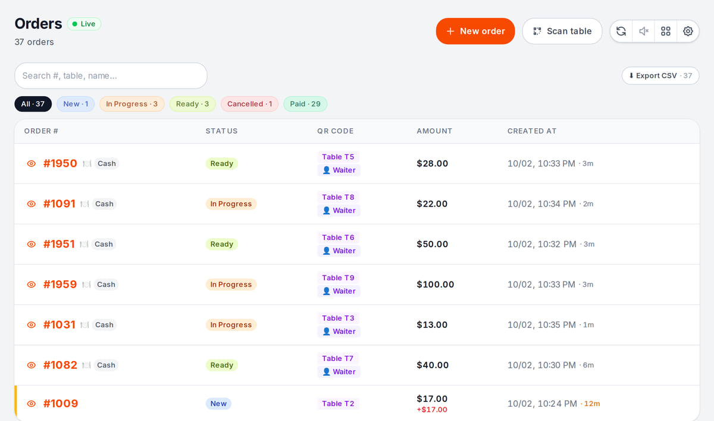Viewport: 714px width, 421px height.
Task: Click the Scan table button
Action: tap(562, 31)
